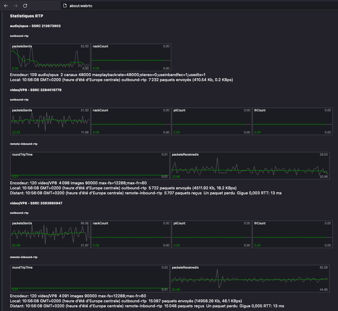Click the packetsReceived/s graph for SSRC 3284019779
The height and width of the screenshot is (311, 338).
250,165
